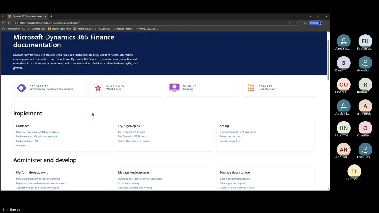Click the Training monitor icon
The width and height of the screenshot is (379, 213).
pos(174,88)
